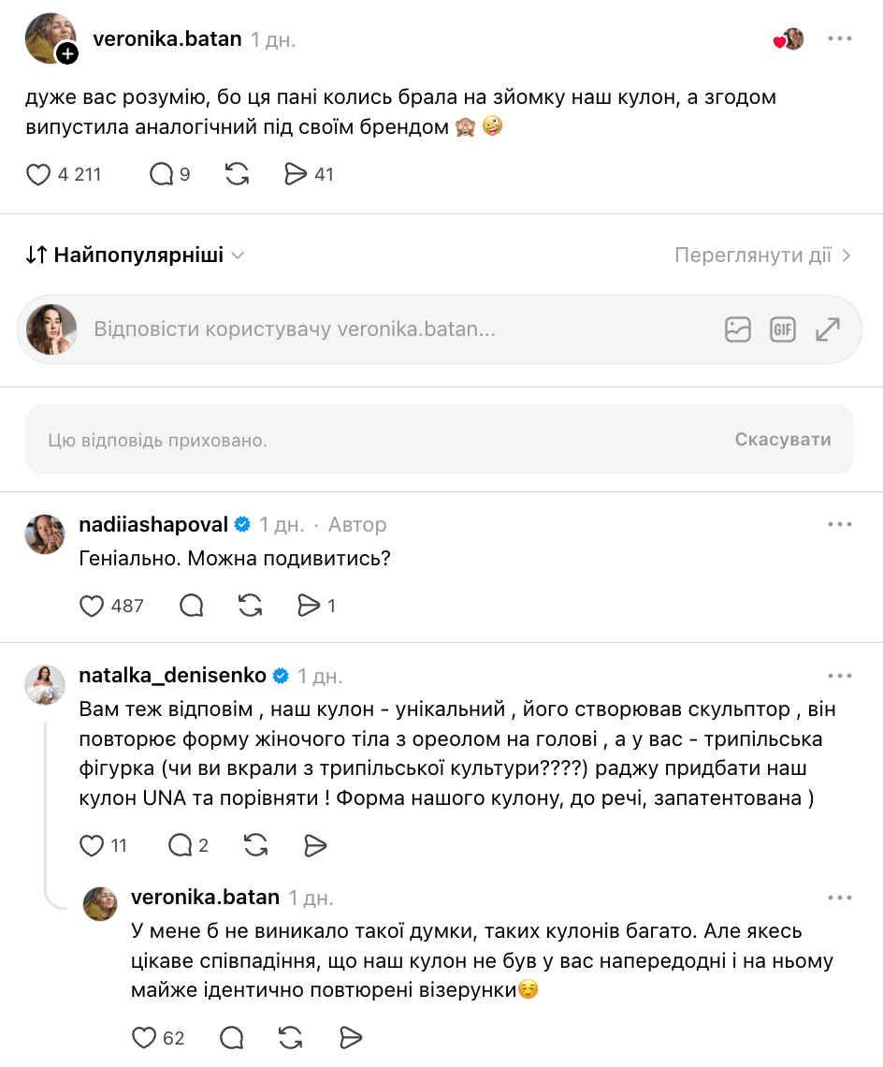The image size is (883, 1067).
Task: Follow veronika.batan via the avatar plus badge
Action: tap(67, 53)
